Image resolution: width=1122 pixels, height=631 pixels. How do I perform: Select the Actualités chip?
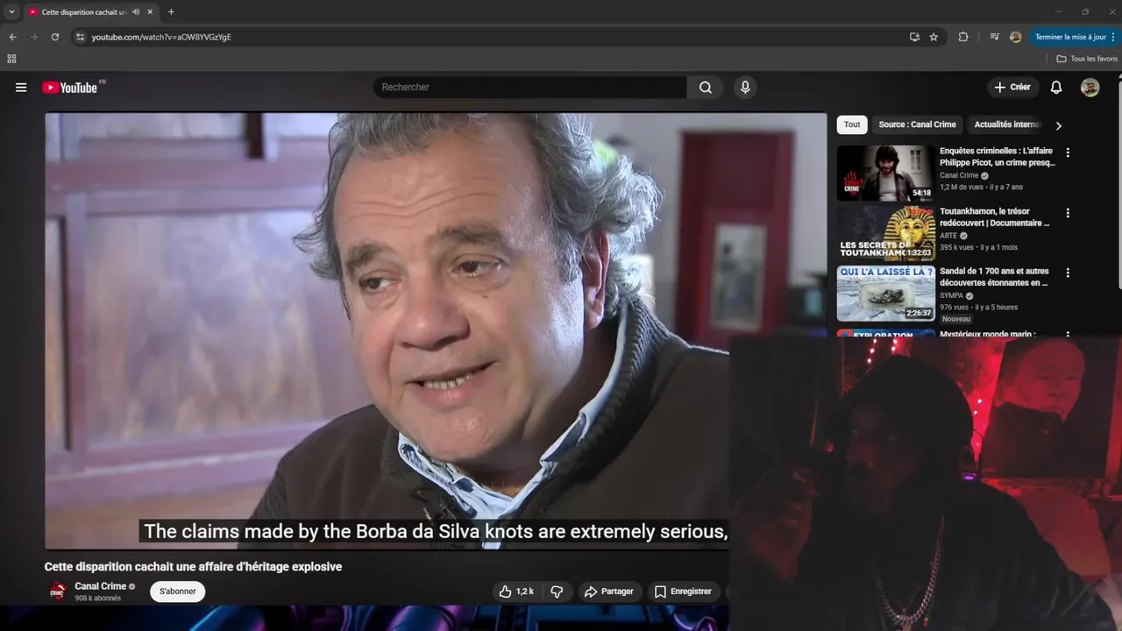1006,124
